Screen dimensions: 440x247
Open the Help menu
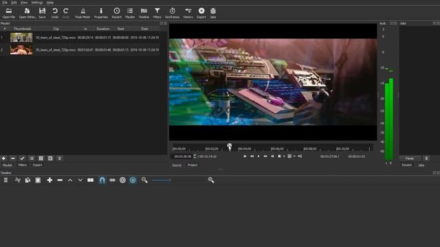click(x=50, y=3)
